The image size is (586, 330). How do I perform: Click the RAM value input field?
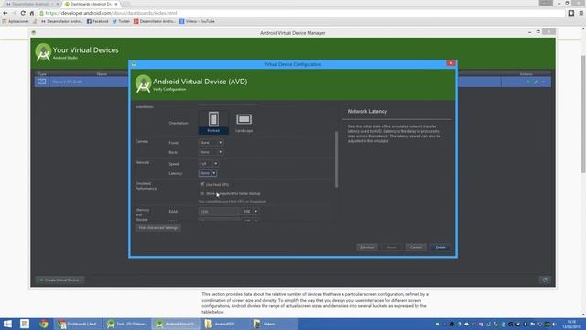(219, 212)
